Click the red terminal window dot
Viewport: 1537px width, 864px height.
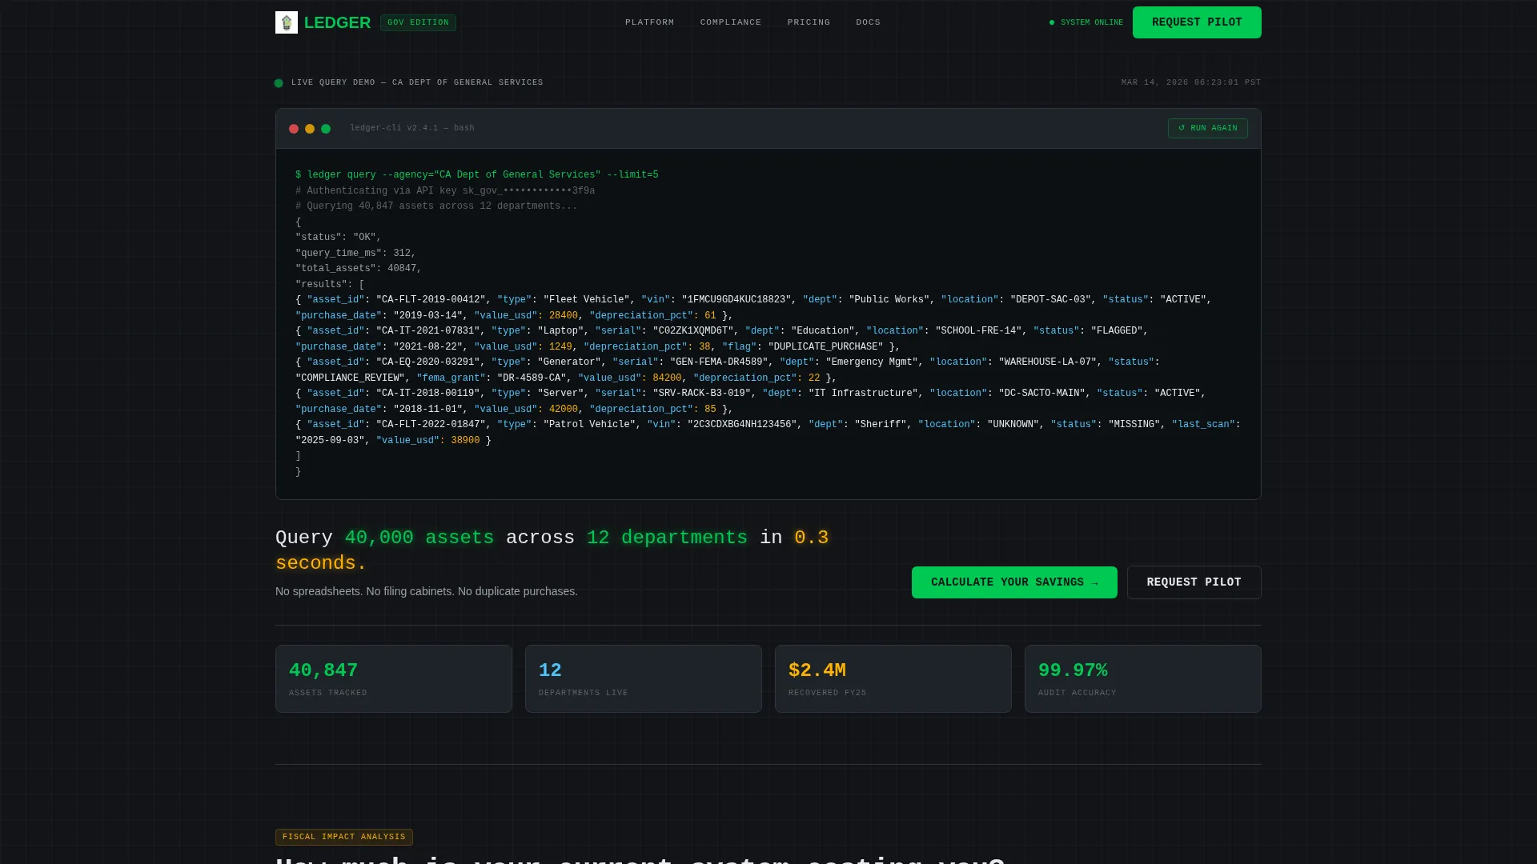tap(294, 129)
